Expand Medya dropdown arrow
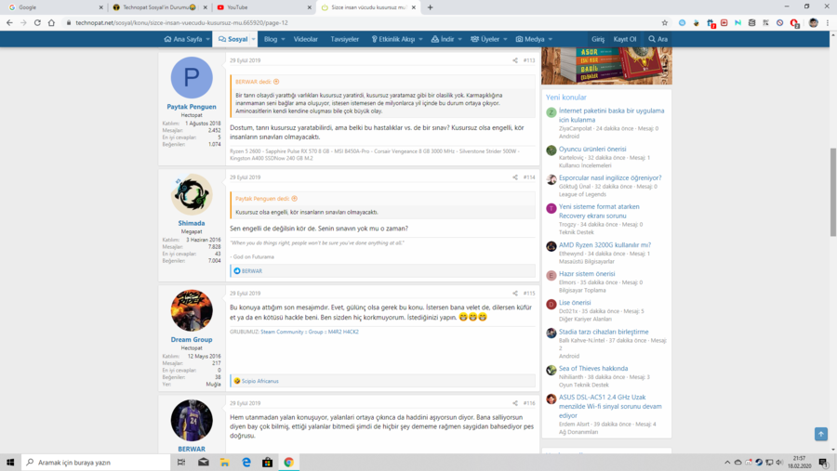The image size is (837, 471). [551, 39]
